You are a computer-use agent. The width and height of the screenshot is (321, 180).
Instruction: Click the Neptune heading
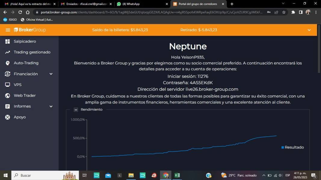188,46
